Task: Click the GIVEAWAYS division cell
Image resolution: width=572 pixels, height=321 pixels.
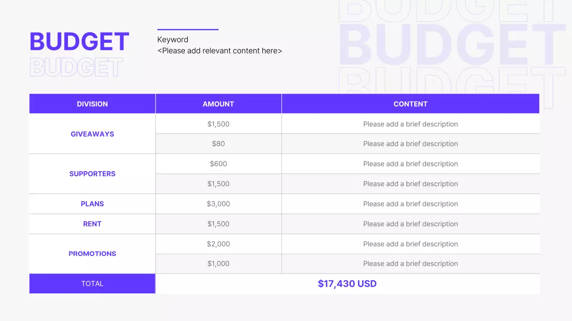Action: click(92, 134)
